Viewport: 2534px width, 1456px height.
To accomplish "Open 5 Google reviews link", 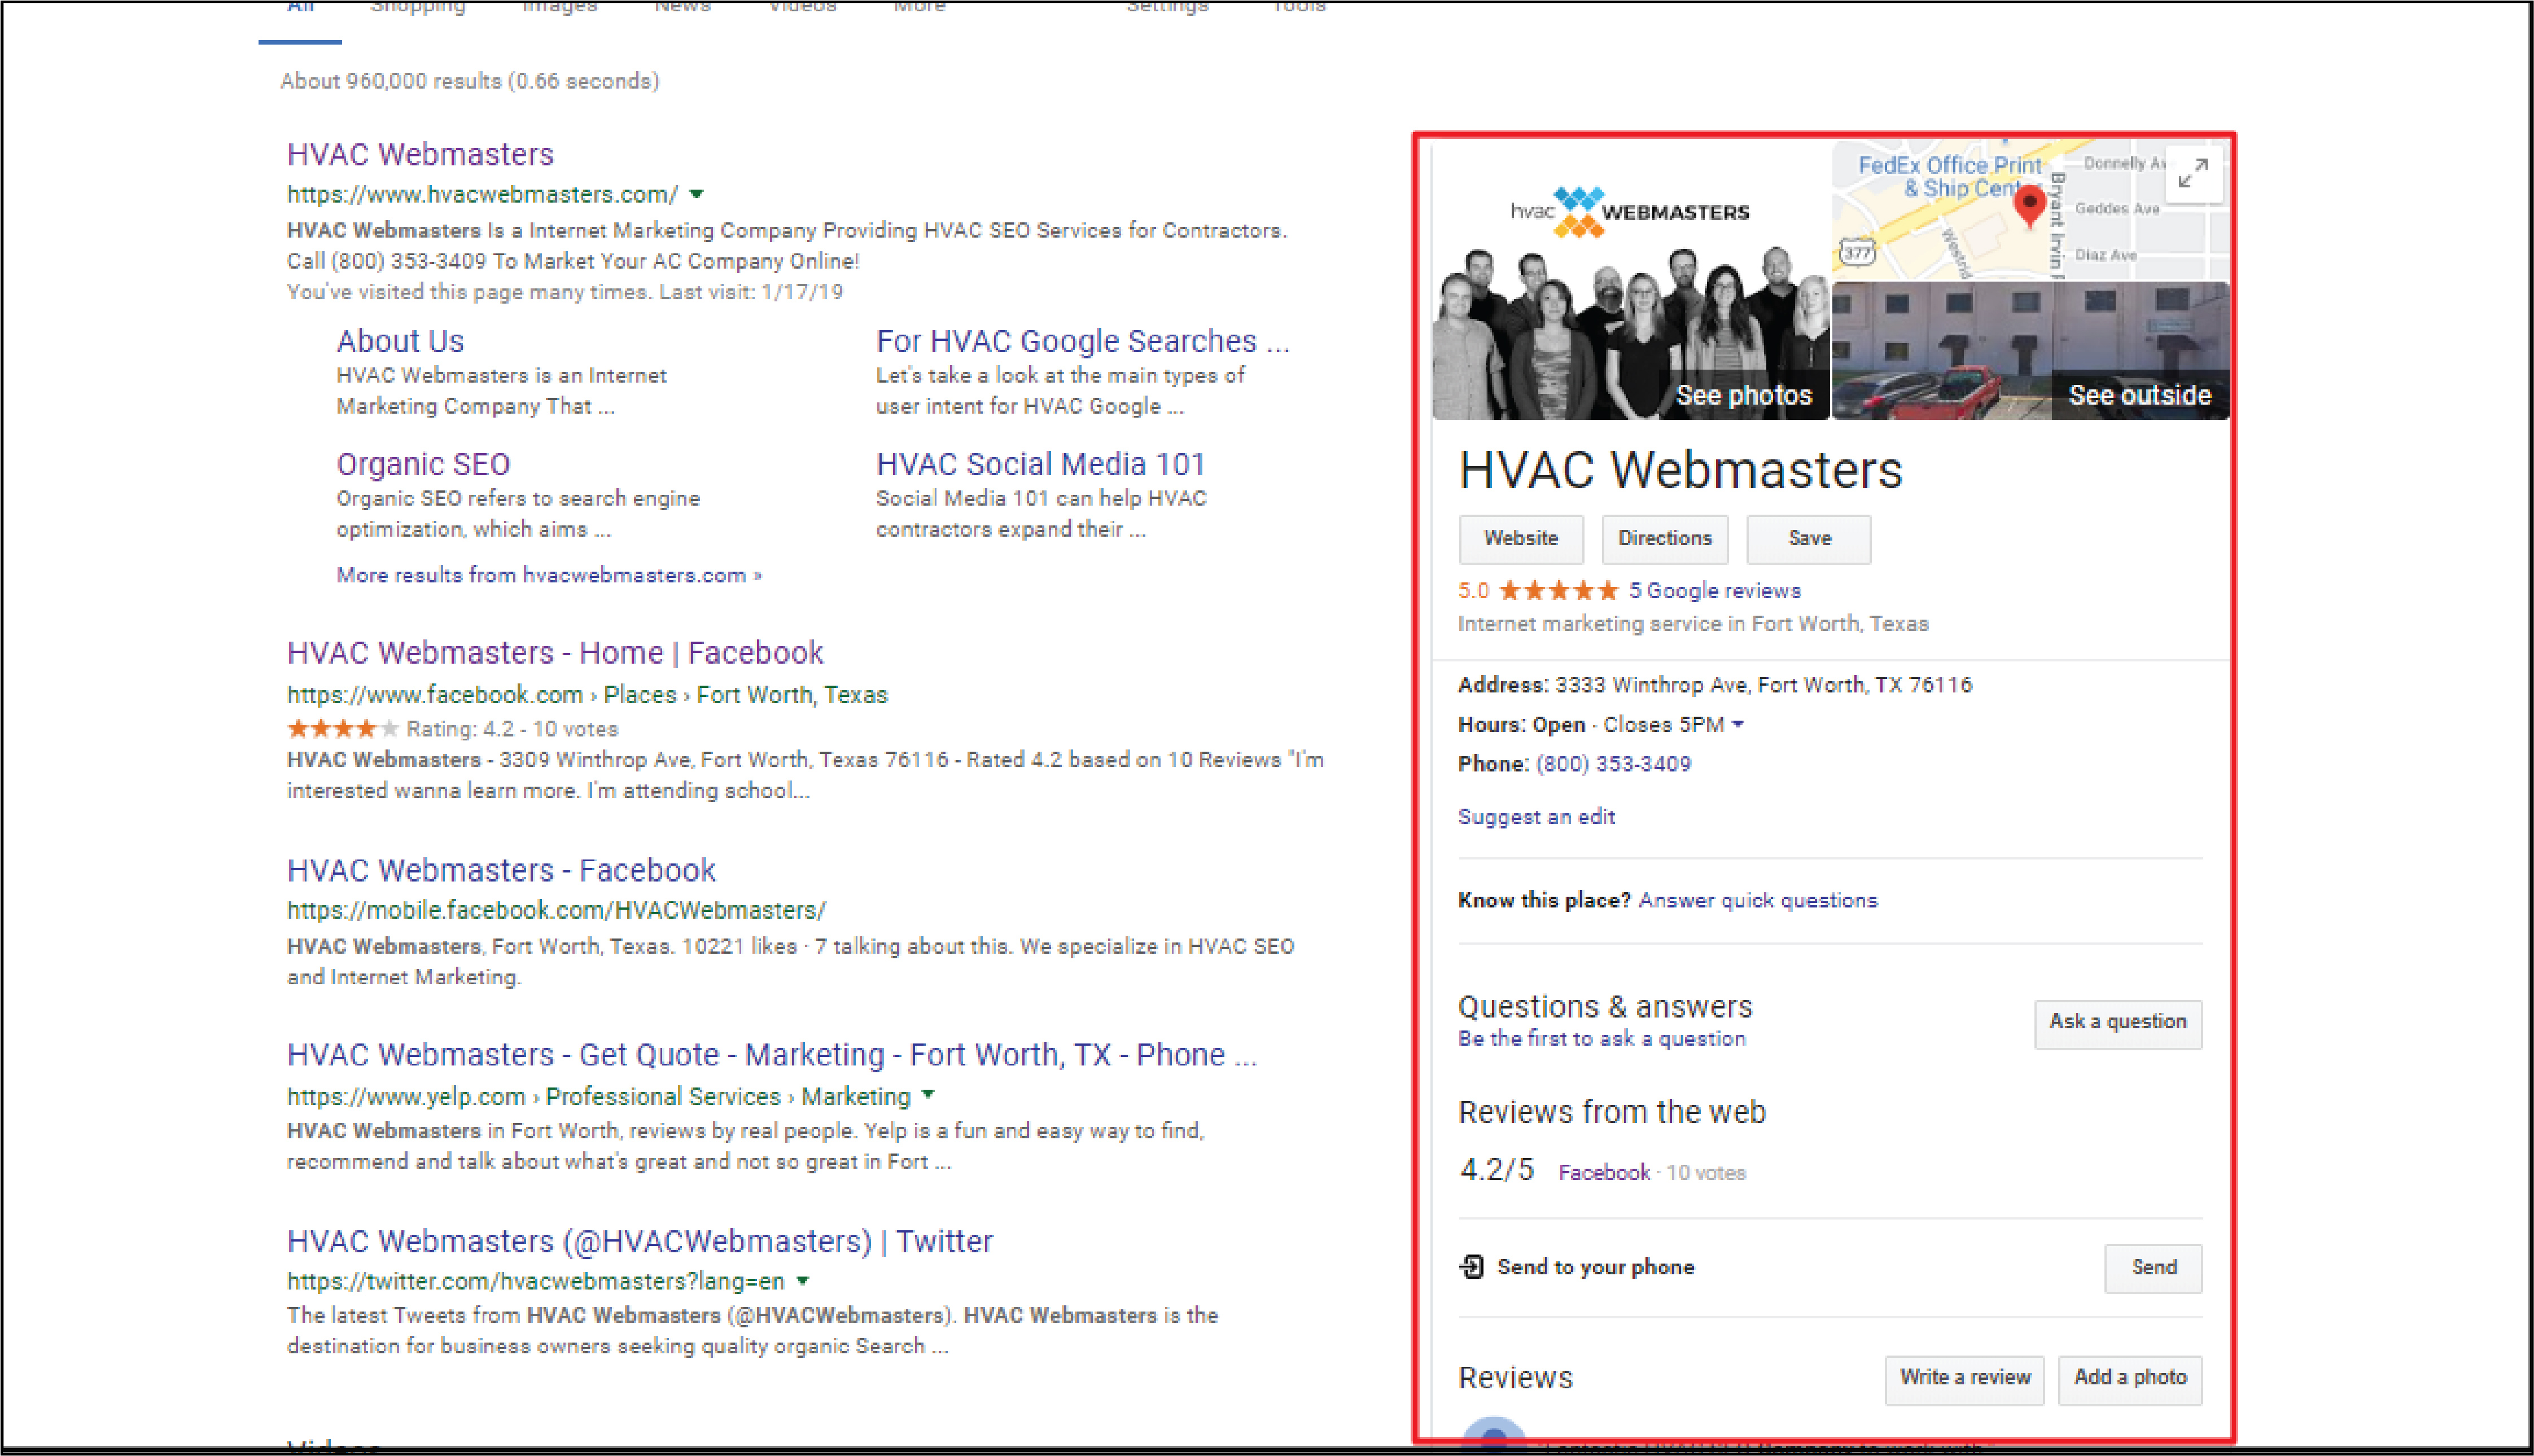I will coord(1714,591).
